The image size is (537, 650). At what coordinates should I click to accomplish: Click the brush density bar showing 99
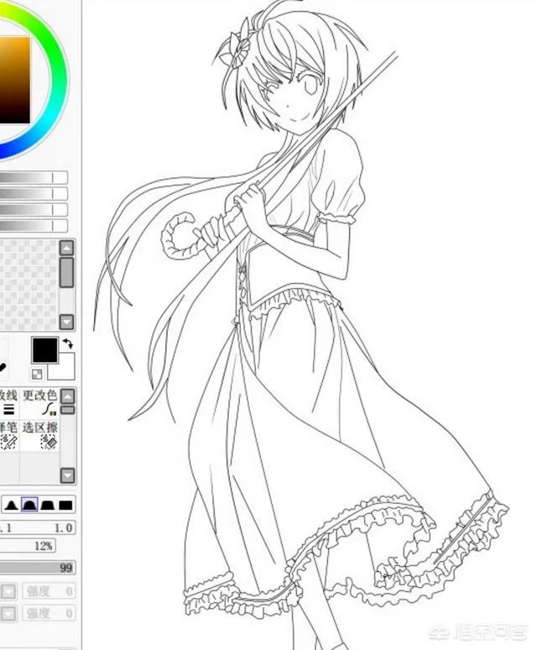coord(37,568)
